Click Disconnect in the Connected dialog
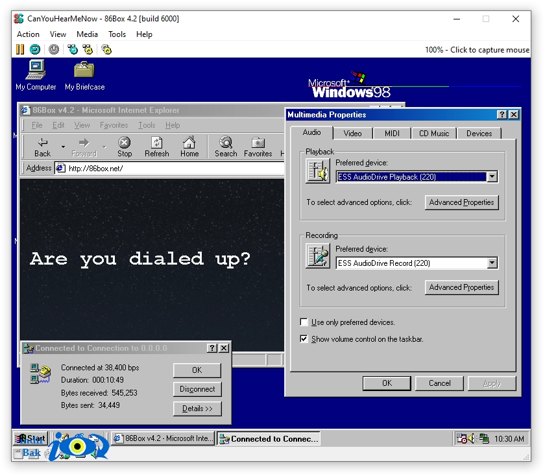 (197, 389)
